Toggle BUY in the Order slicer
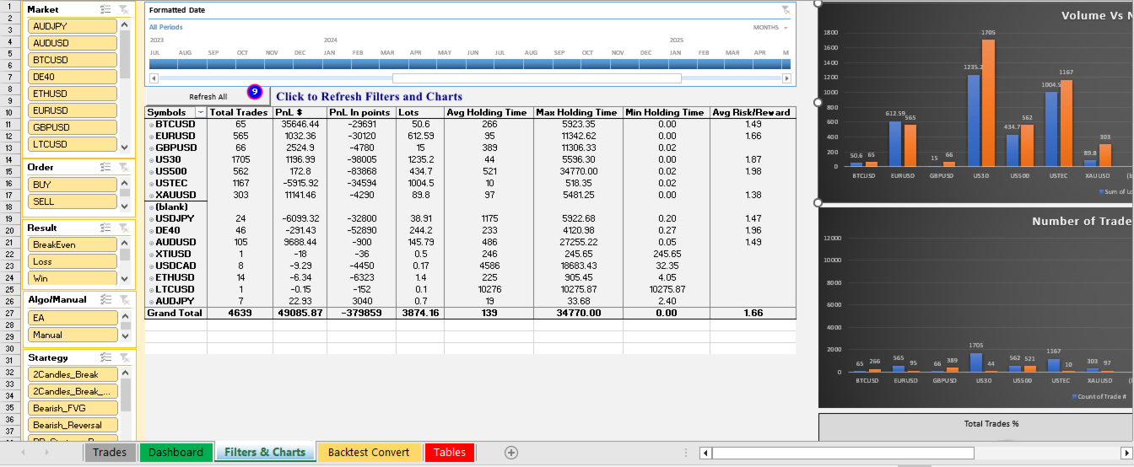 pyautogui.click(x=73, y=184)
